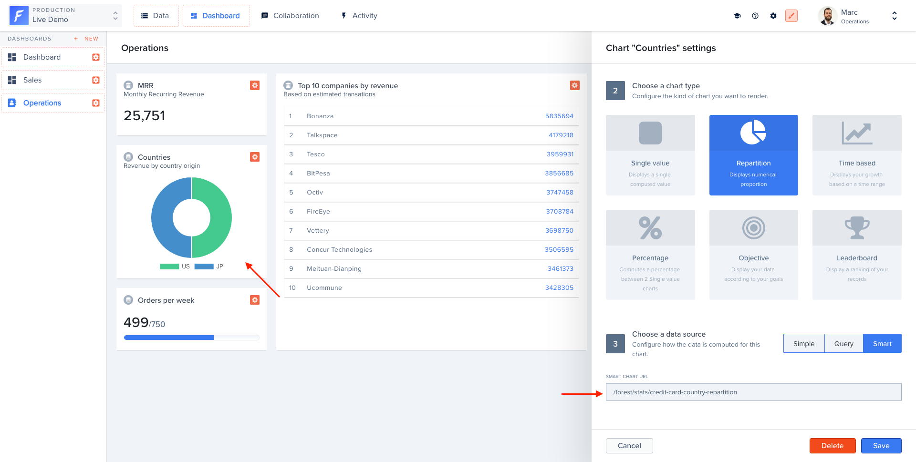The image size is (916, 462).
Task: Click the Bonanza revenue value 5835694
Action: point(559,116)
